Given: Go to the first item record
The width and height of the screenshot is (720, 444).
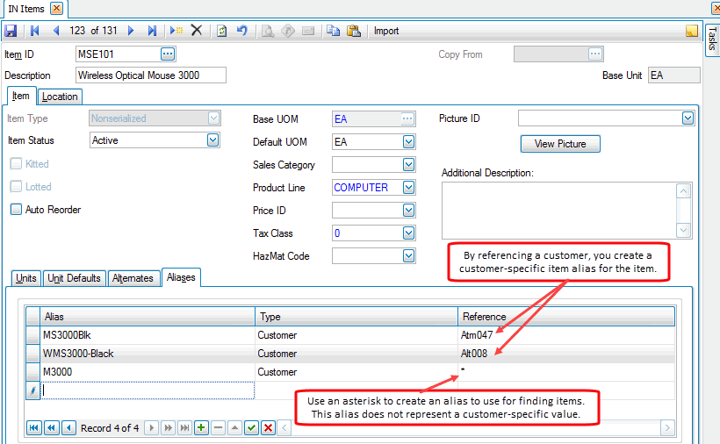Looking at the screenshot, I should tap(35, 31).
